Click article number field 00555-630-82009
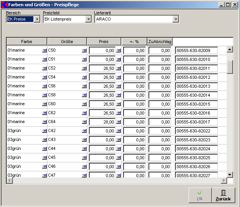Viewport: 240px width, 207px height. pos(196,50)
